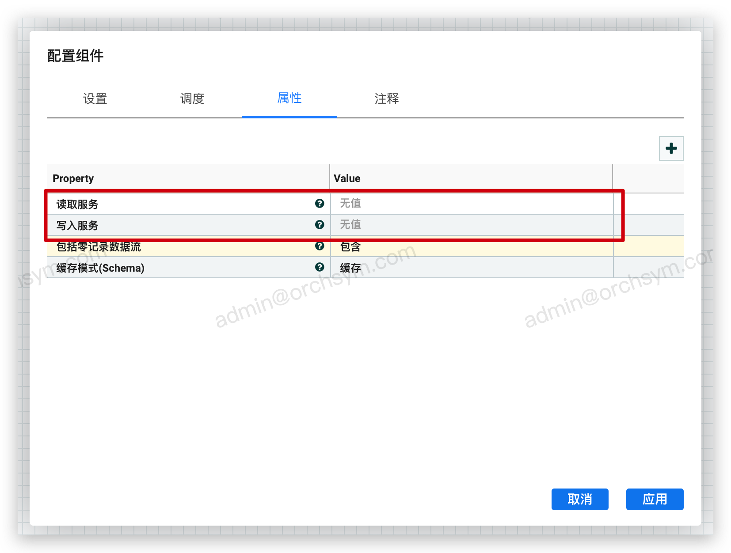Click help icon next to 包括零记录数据流
Image resolution: width=731 pixels, height=553 pixels.
click(320, 246)
